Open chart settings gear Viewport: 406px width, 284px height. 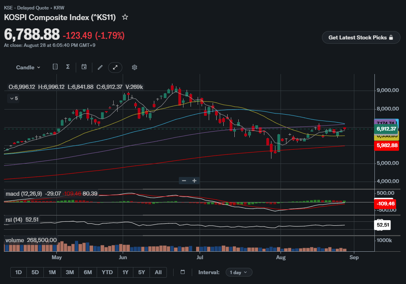(135, 67)
